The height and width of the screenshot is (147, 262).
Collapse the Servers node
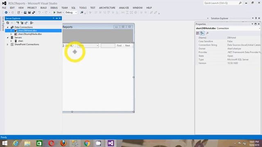(x=7, y=38)
